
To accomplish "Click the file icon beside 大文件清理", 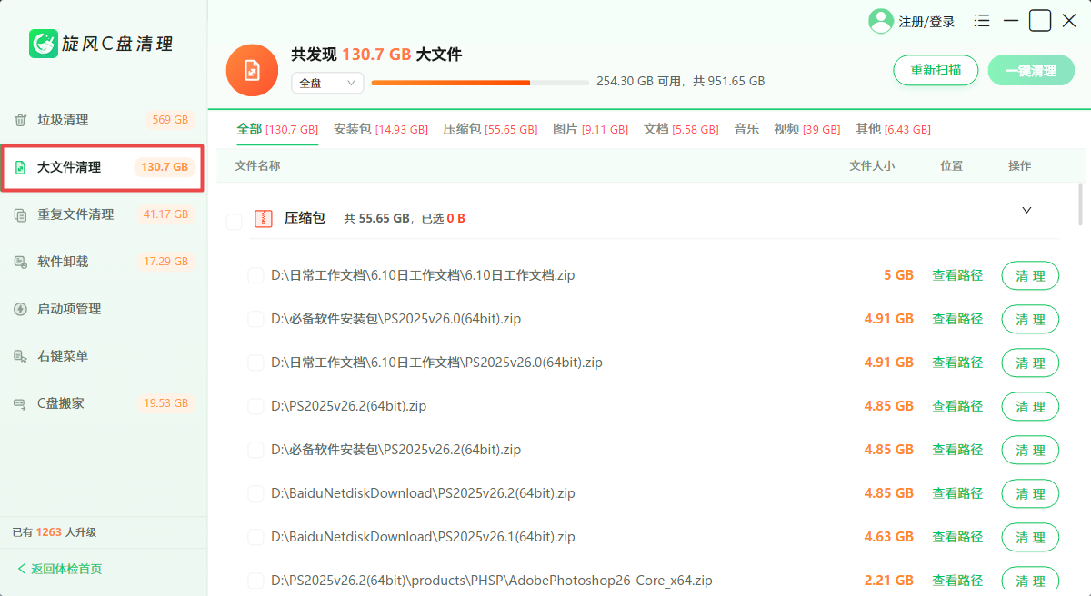I will (20, 167).
